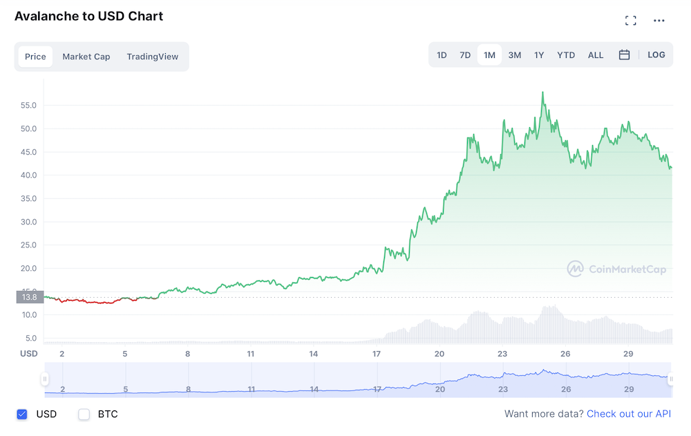This screenshot has height=436, width=691.
Task: Open the fullscreen chart view icon
Action: pyautogui.click(x=631, y=20)
